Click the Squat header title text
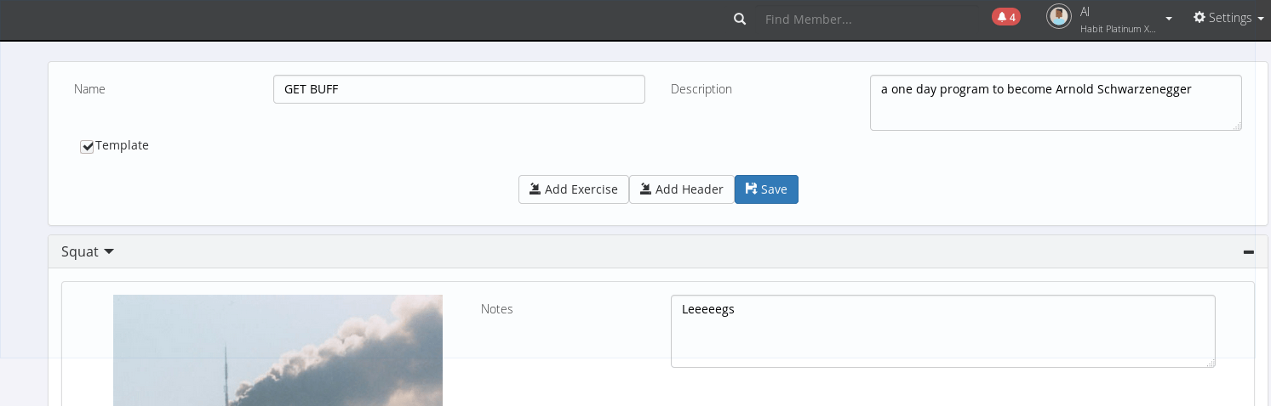The width and height of the screenshot is (1271, 406). (x=80, y=252)
